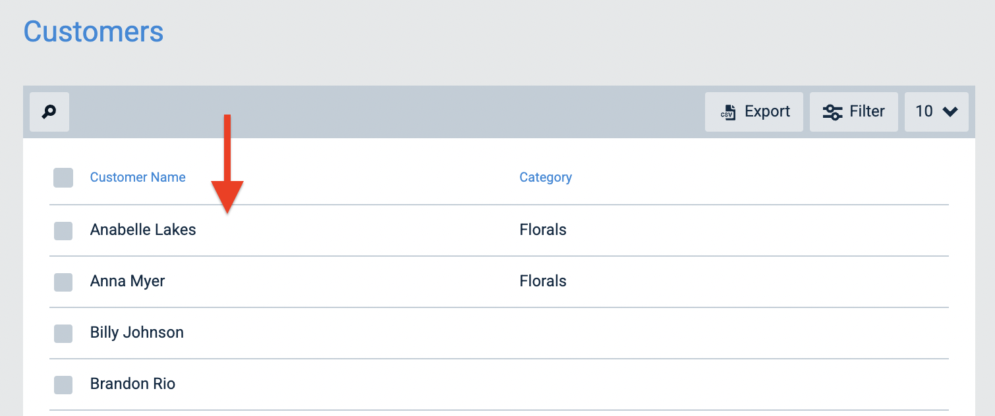This screenshot has height=416, width=995.
Task: Sort the table by Category
Action: pyautogui.click(x=546, y=177)
